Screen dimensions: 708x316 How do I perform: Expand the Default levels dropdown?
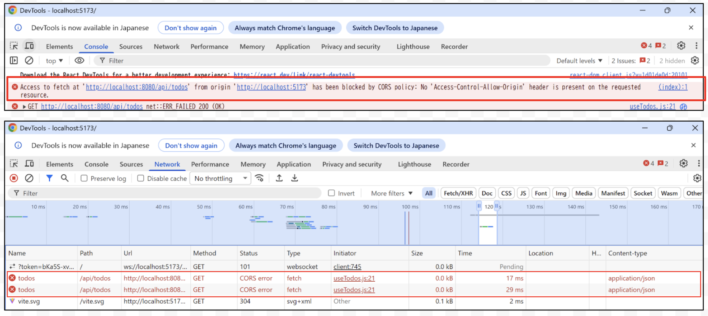[579, 61]
